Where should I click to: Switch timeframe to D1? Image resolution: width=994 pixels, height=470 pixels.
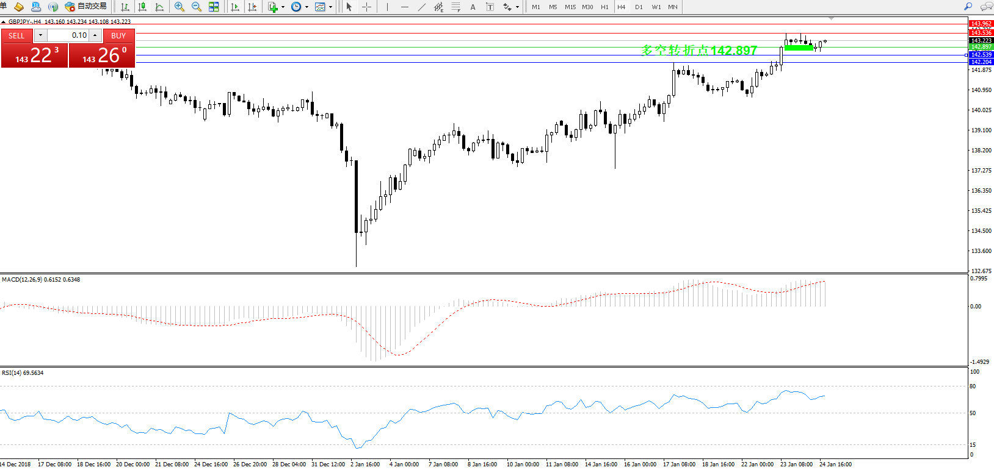tap(639, 7)
